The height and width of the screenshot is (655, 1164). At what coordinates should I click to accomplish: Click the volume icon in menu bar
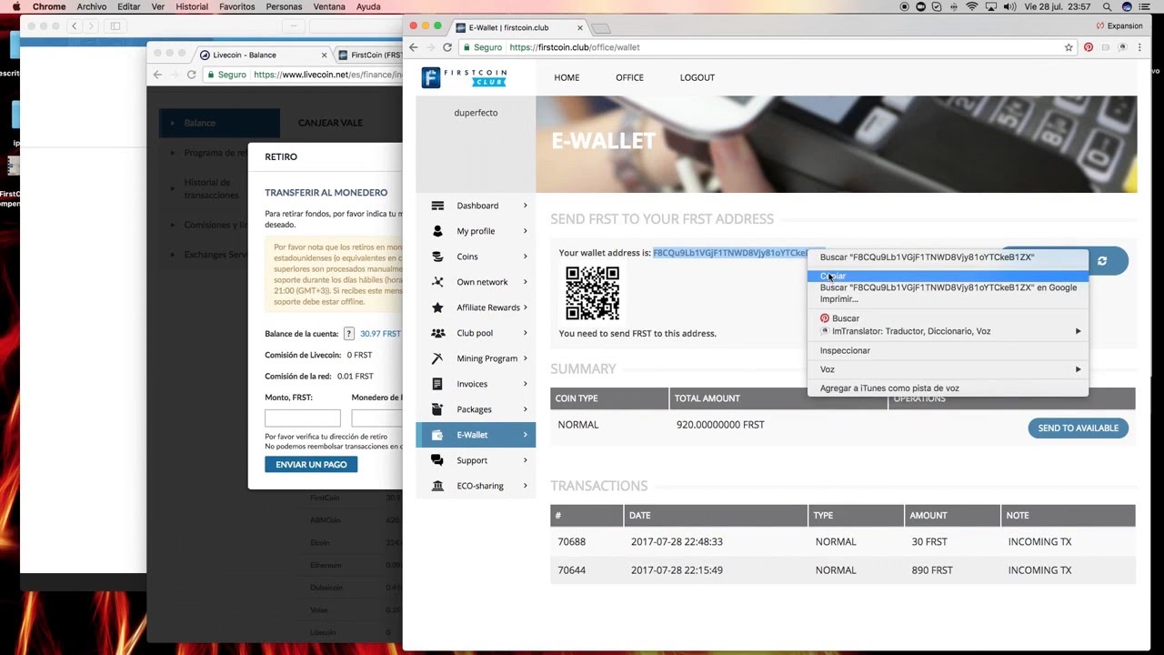pos(1009,6)
